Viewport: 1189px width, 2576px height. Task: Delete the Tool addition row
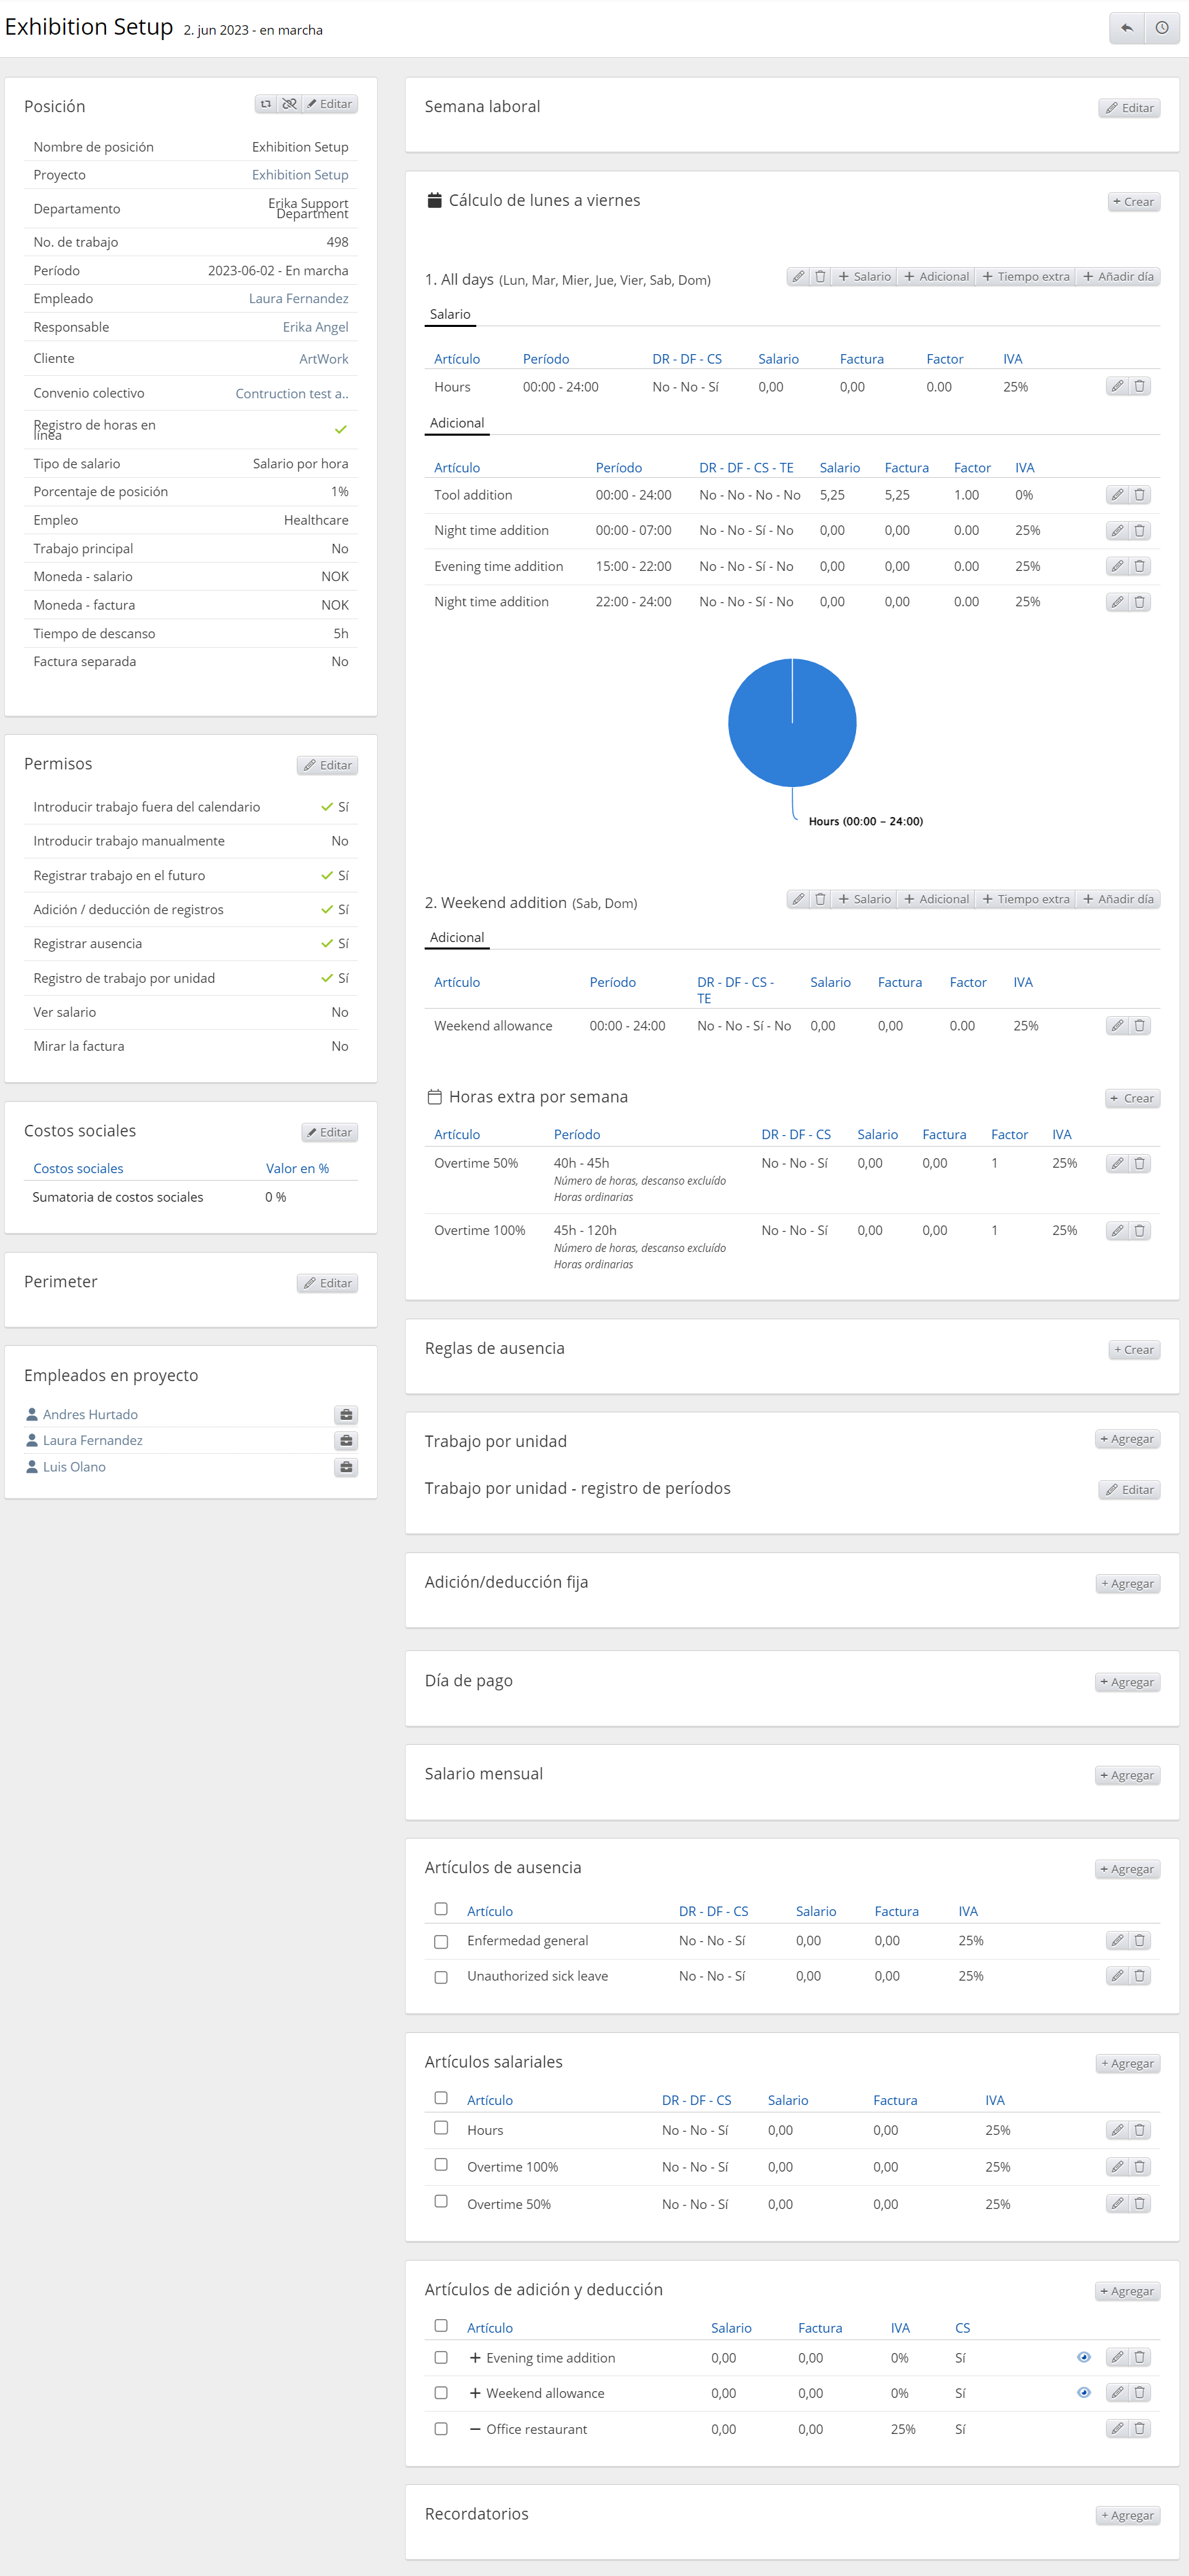(1139, 495)
